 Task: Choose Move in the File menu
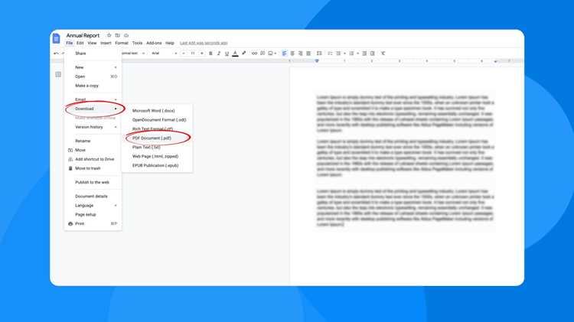click(x=93, y=150)
